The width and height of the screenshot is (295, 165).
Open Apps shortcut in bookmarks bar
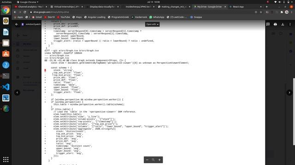click(18, 17)
